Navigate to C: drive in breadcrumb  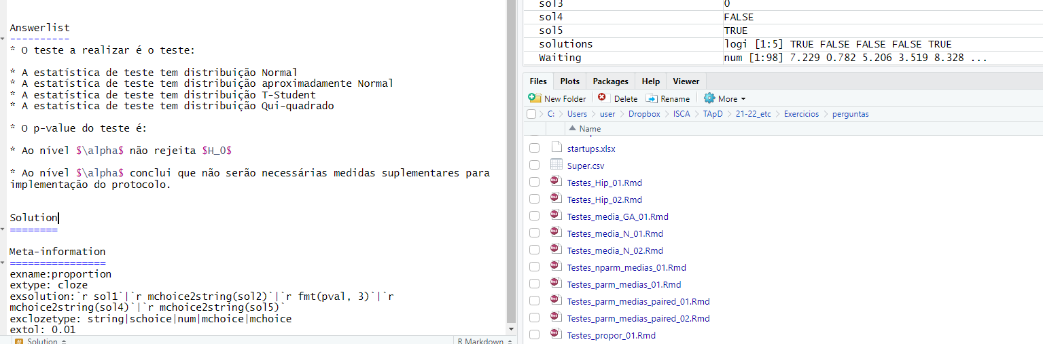point(551,114)
